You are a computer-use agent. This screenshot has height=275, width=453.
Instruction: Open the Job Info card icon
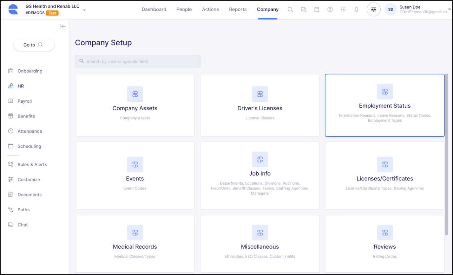260,160
